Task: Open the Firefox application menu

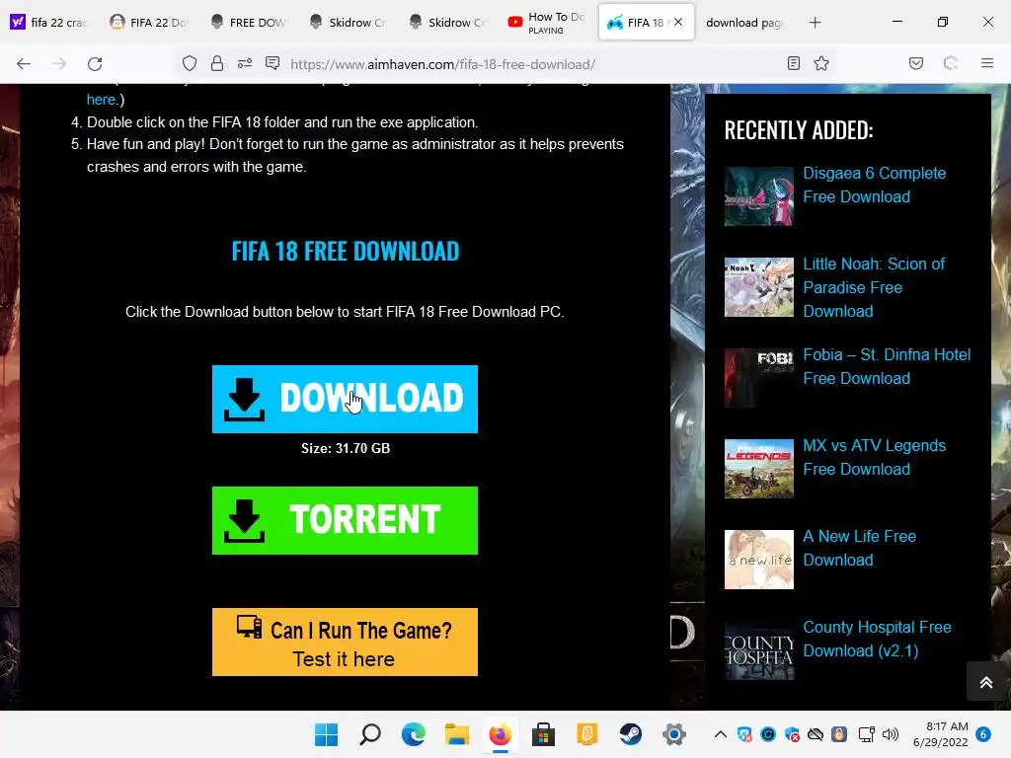Action: point(987,63)
